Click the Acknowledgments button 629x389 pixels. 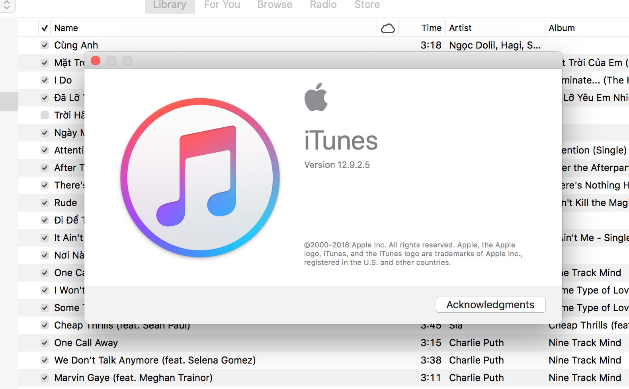pyautogui.click(x=490, y=305)
